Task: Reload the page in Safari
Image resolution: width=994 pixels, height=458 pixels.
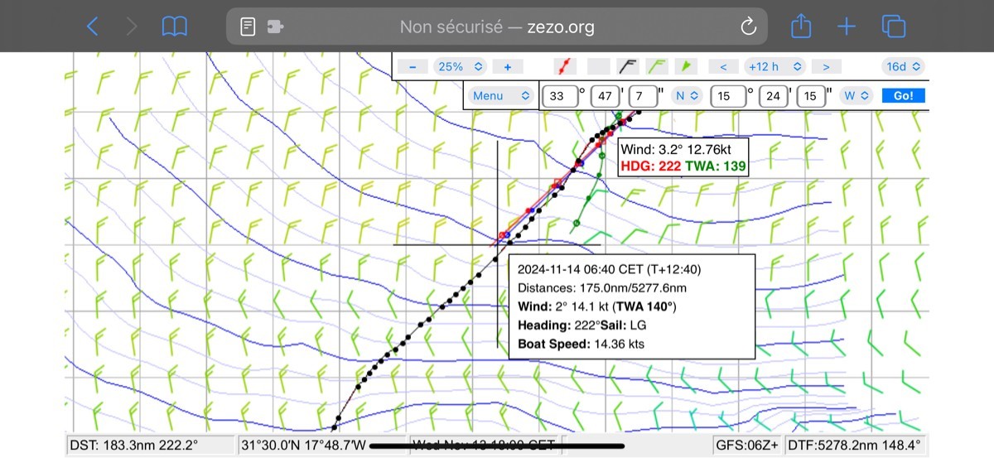Action: (x=748, y=27)
